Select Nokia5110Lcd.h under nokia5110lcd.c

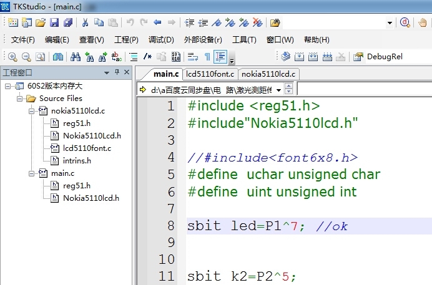pyautogui.click(x=92, y=136)
